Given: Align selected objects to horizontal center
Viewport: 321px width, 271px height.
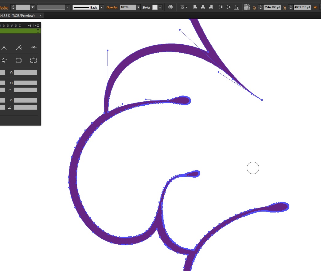Looking at the screenshot, I should [x=203, y=7].
